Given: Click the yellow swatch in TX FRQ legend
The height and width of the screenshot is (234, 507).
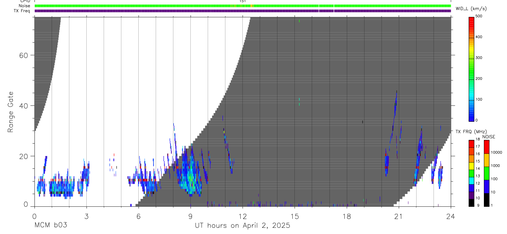Looking at the screenshot, I should (471, 165).
